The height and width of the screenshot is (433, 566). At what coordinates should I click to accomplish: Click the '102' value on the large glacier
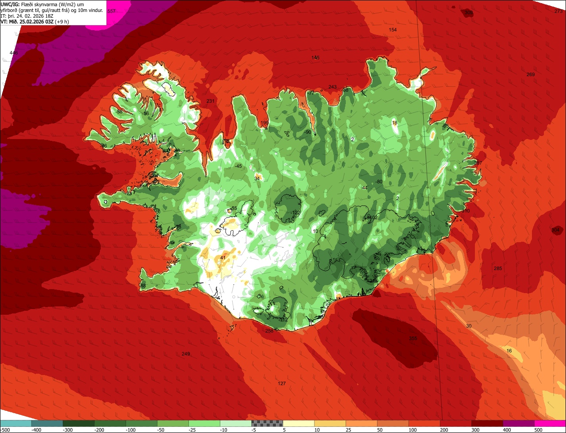click(373, 217)
